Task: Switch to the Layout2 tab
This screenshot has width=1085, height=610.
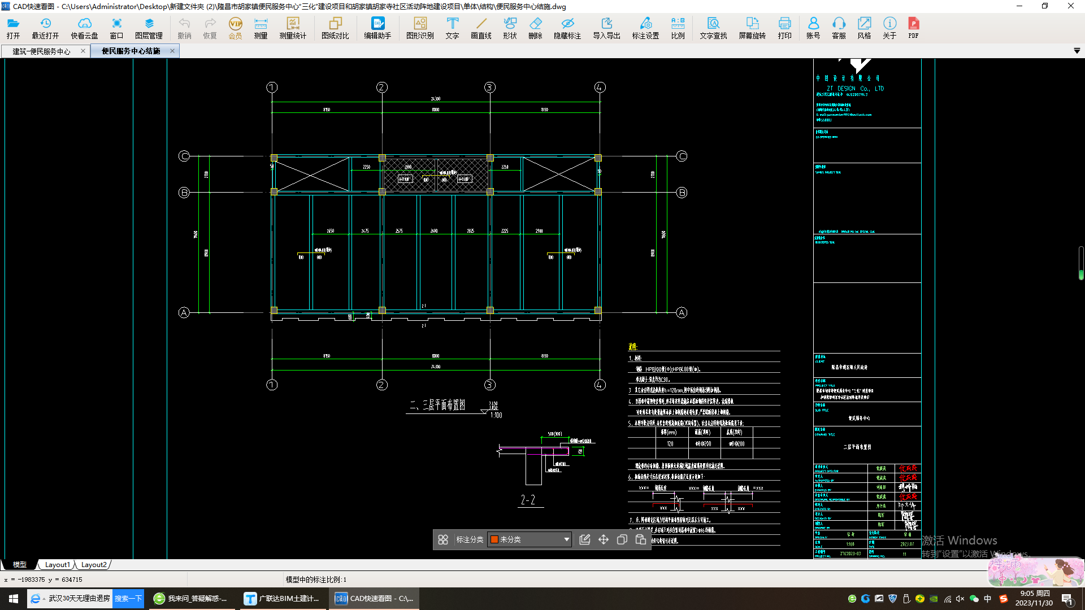Action: tap(93, 564)
